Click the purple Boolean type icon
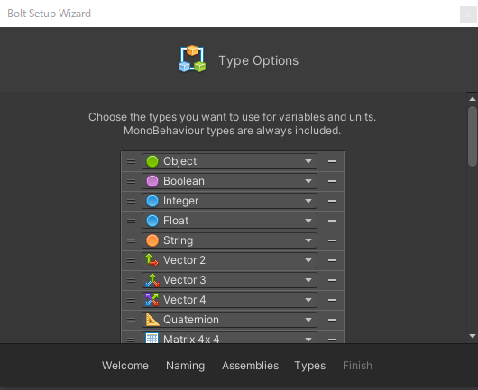The image size is (478, 390). click(152, 181)
